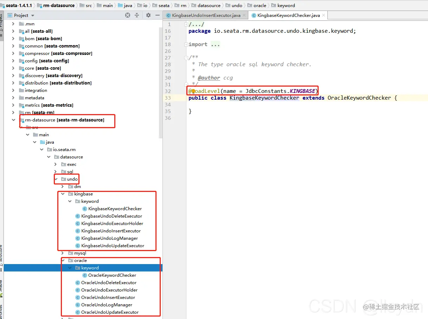Open OracleUndoInsertExecutor class

108,298
